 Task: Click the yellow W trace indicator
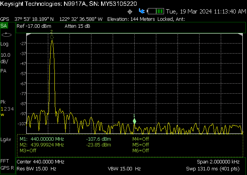2,115
